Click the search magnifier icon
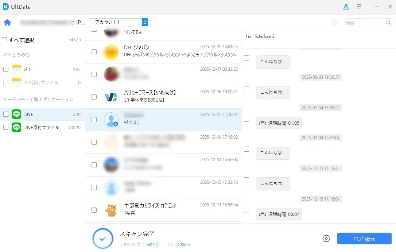396x252 pixels. [x=388, y=22]
